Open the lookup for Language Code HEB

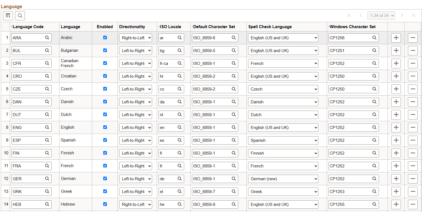click(47, 204)
